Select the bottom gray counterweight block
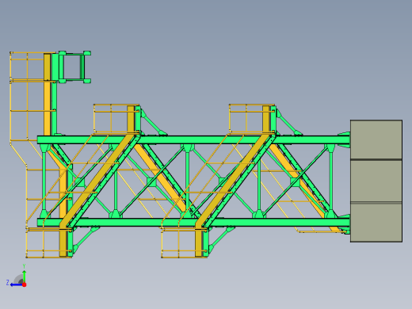The height and width of the screenshot is (309, 412). [376, 223]
